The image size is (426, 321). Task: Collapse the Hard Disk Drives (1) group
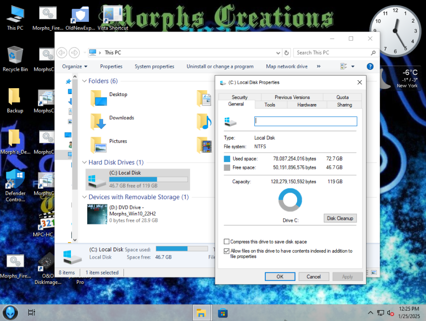pos(84,162)
